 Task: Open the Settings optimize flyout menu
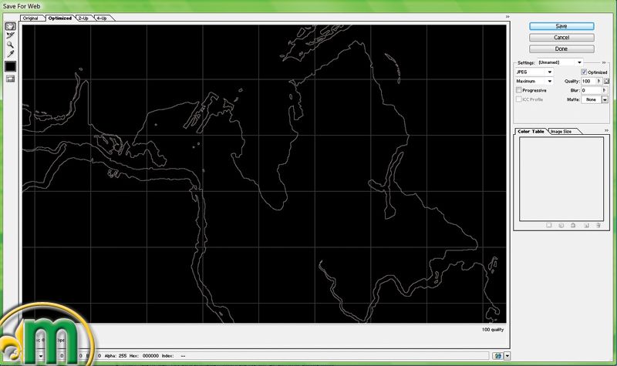pyautogui.click(x=604, y=62)
